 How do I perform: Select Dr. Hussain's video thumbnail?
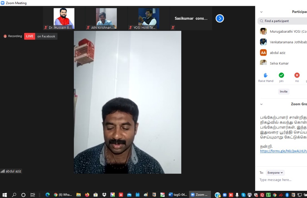tap(64, 19)
